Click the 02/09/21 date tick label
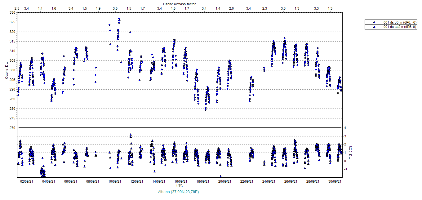This screenshot has height=200, width=422. [27, 182]
